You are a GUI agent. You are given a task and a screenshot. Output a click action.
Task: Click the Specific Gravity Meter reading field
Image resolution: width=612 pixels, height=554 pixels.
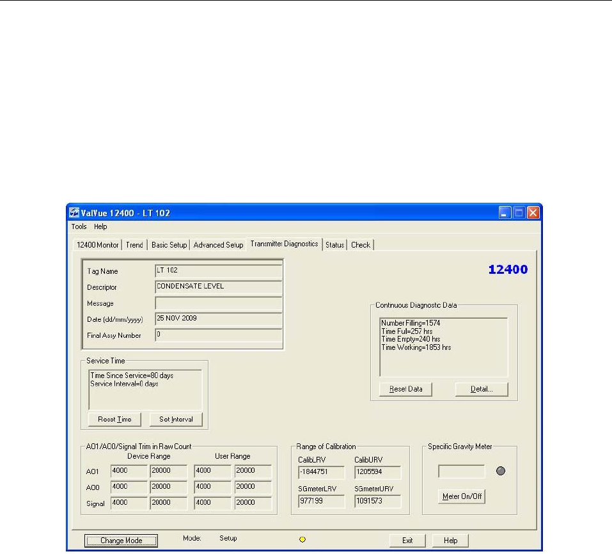[461, 471]
